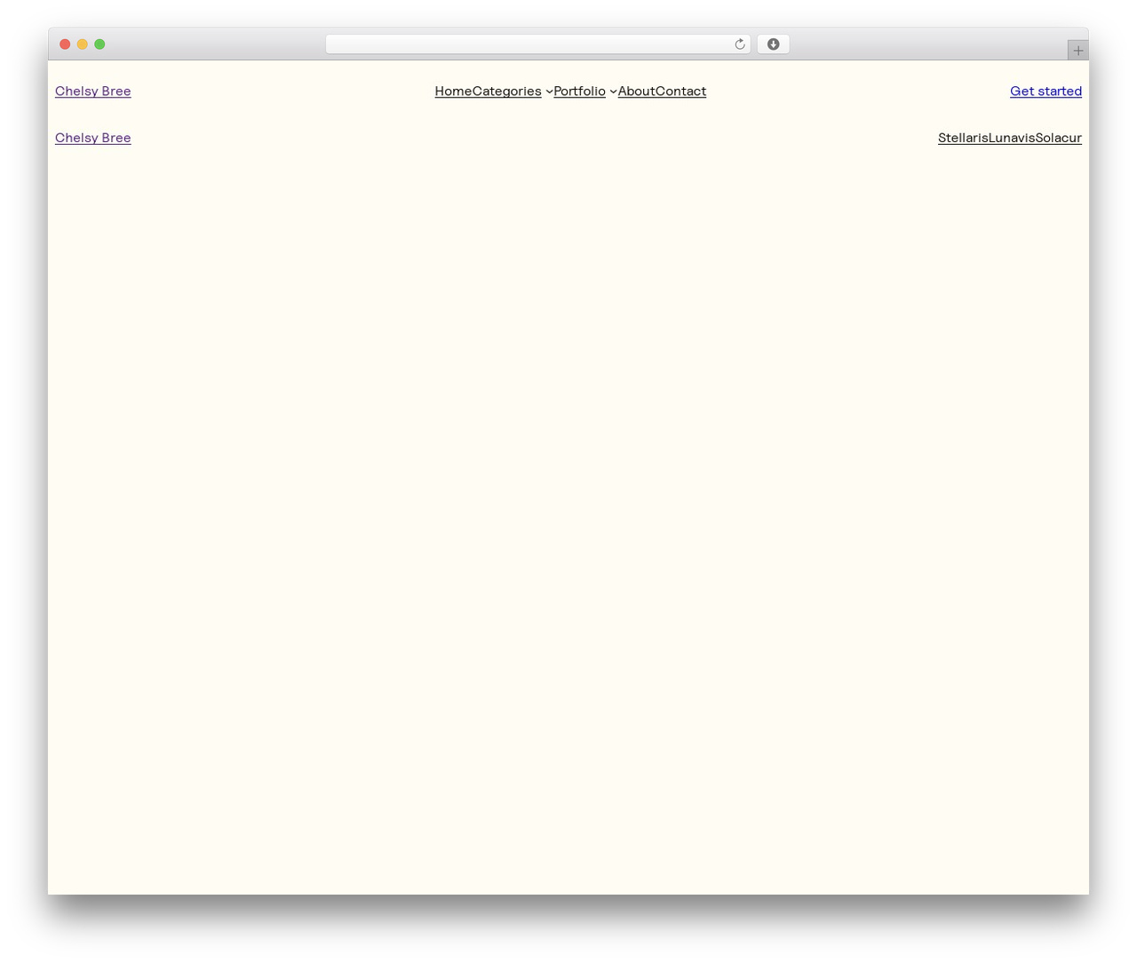Open the Contact page link
The width and height of the screenshot is (1137, 963).
coord(680,92)
